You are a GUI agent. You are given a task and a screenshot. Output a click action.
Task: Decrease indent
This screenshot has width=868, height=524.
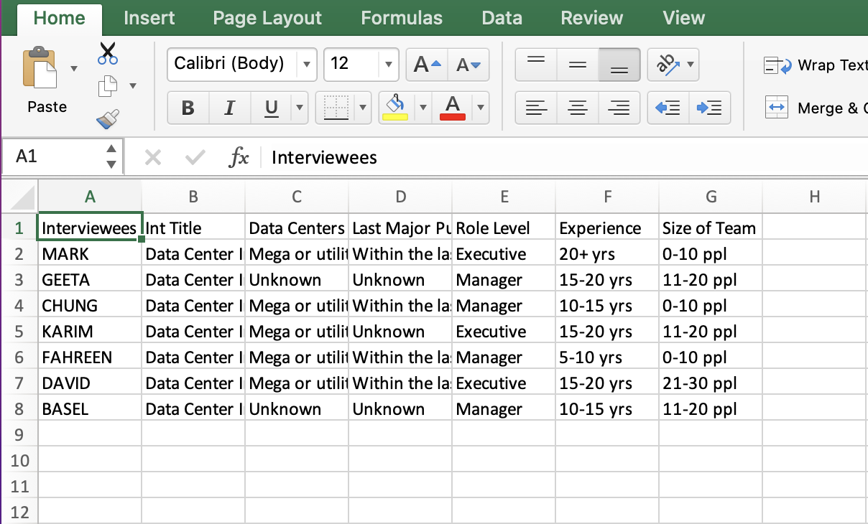point(668,108)
